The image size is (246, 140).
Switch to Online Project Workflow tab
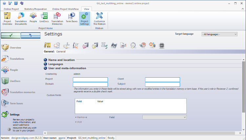tap(65, 9)
